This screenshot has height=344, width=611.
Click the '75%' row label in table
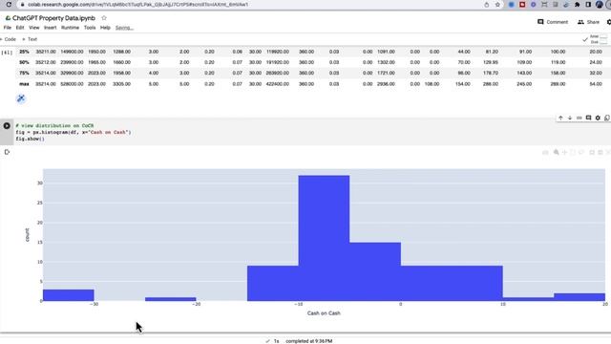pyautogui.click(x=24, y=73)
